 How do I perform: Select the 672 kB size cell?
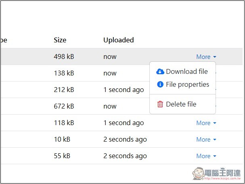pyautogui.click(x=64, y=106)
